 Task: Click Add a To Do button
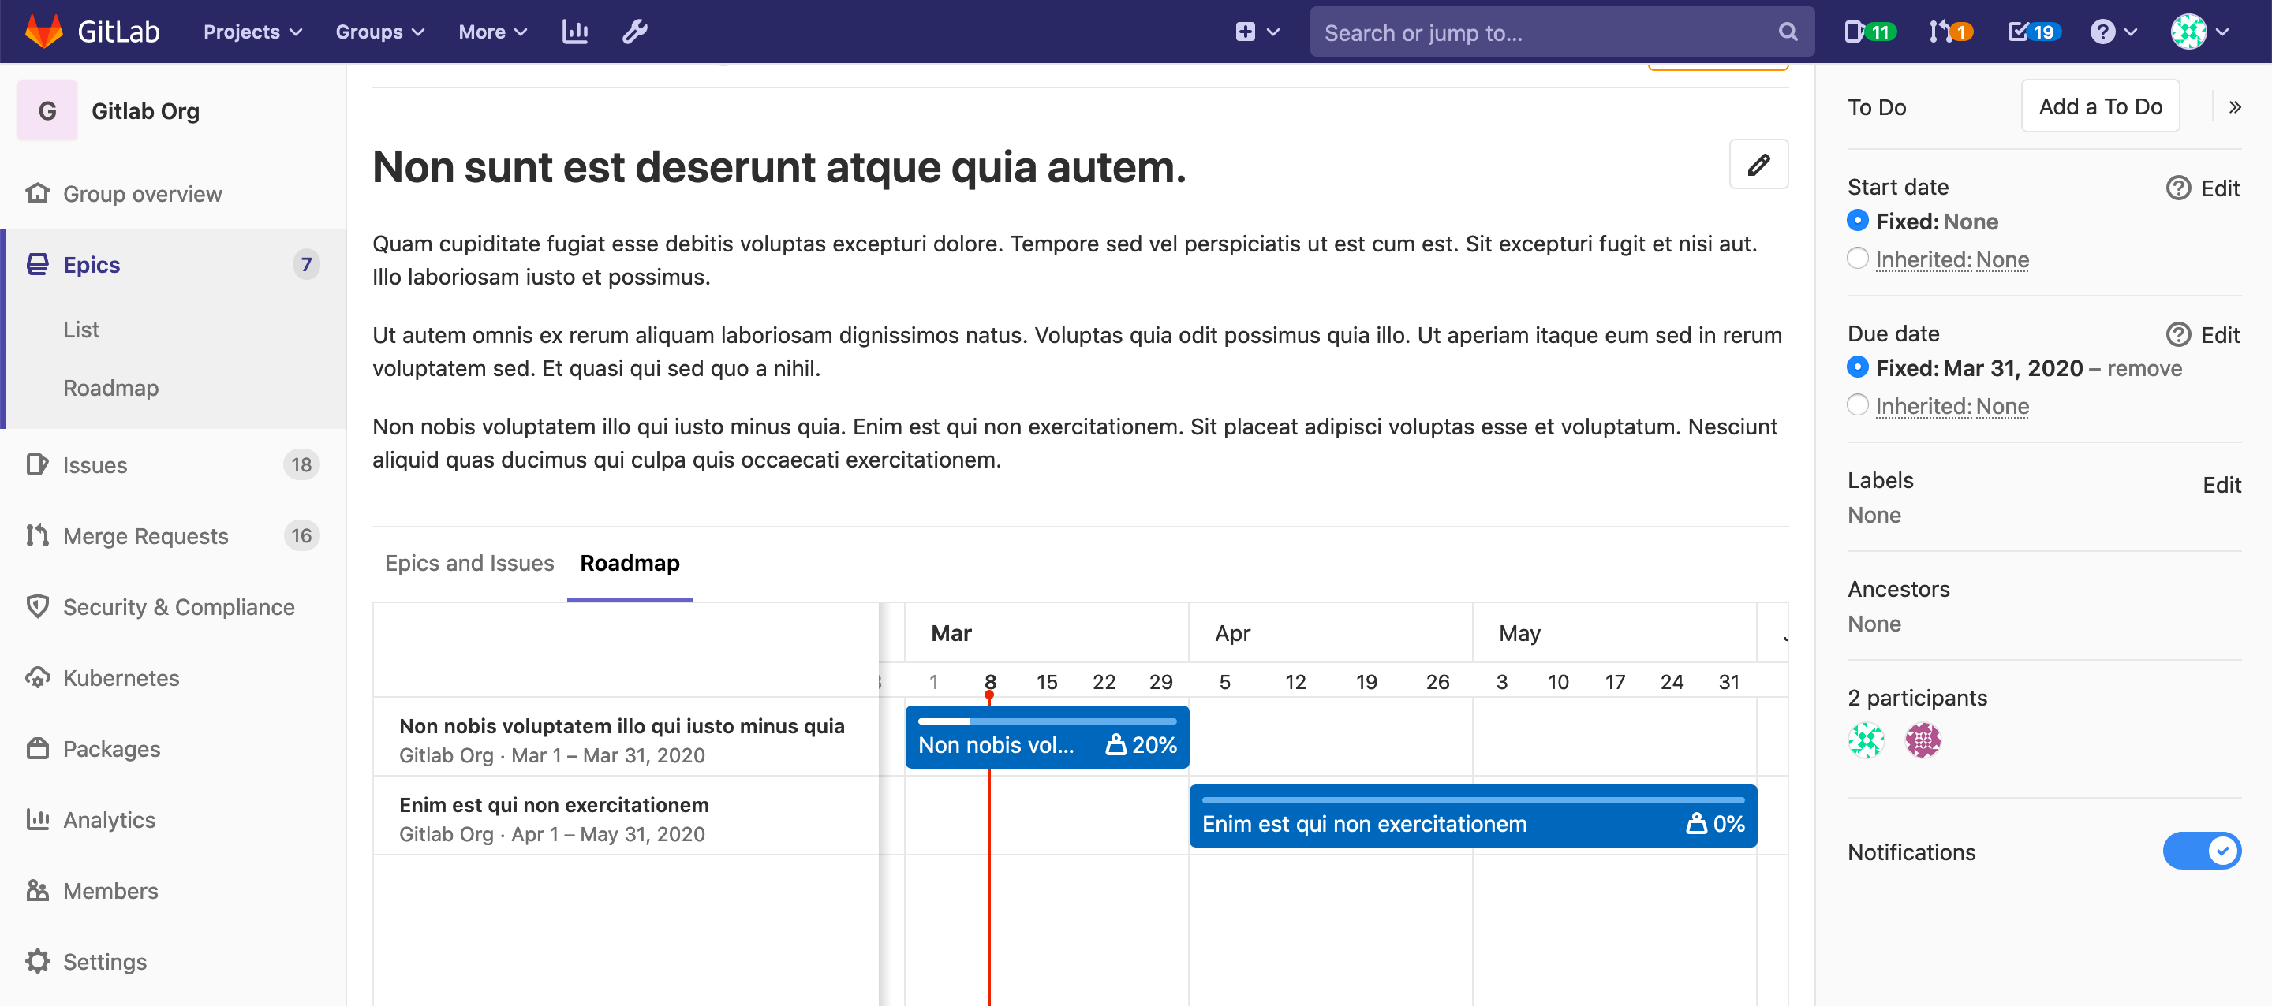click(x=2099, y=106)
